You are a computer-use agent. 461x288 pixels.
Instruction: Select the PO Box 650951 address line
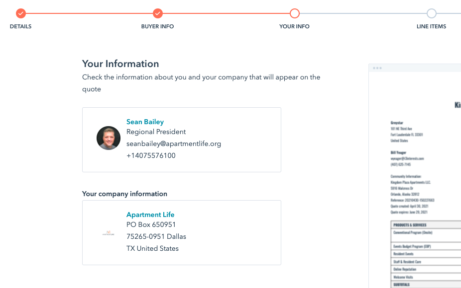[151, 224]
